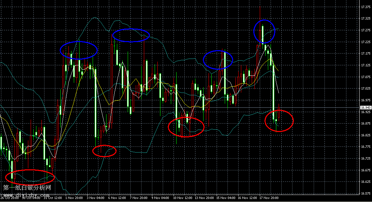Click the 16.675 price label
372x202 pixels.
tap(366, 170)
